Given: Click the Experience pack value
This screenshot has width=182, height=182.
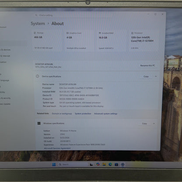Looking at the screenshot, I should pos(83,145).
